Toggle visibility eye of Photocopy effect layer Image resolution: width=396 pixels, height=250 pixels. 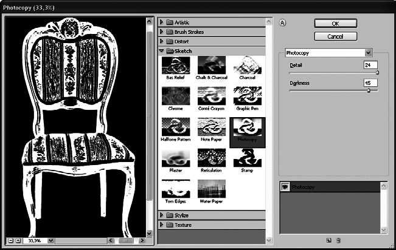tap(285, 187)
